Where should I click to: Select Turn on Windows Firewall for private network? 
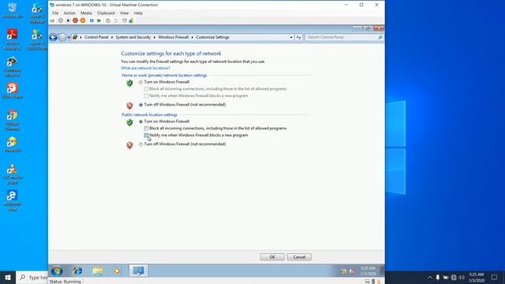click(x=140, y=82)
